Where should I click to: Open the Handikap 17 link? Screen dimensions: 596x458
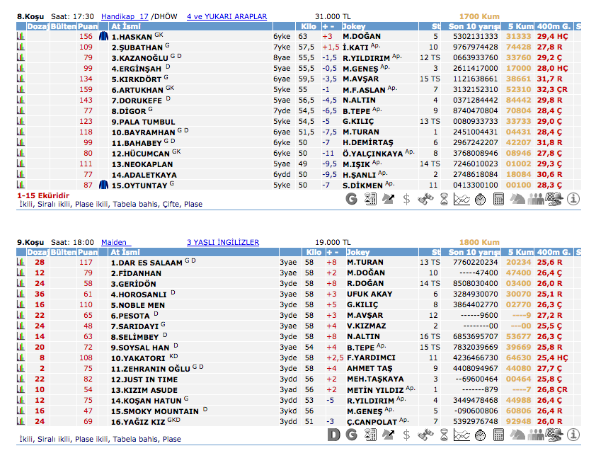click(125, 16)
